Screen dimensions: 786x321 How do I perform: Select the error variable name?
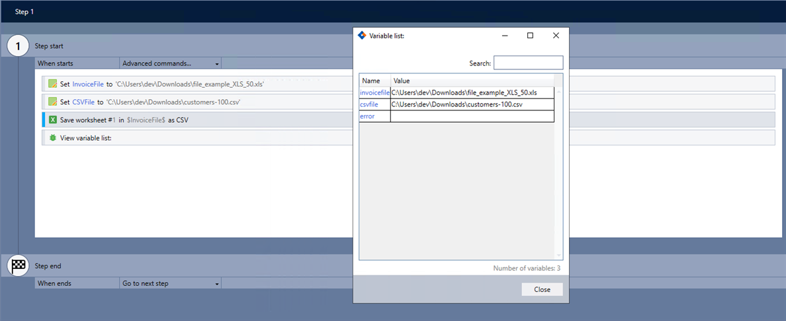point(367,116)
